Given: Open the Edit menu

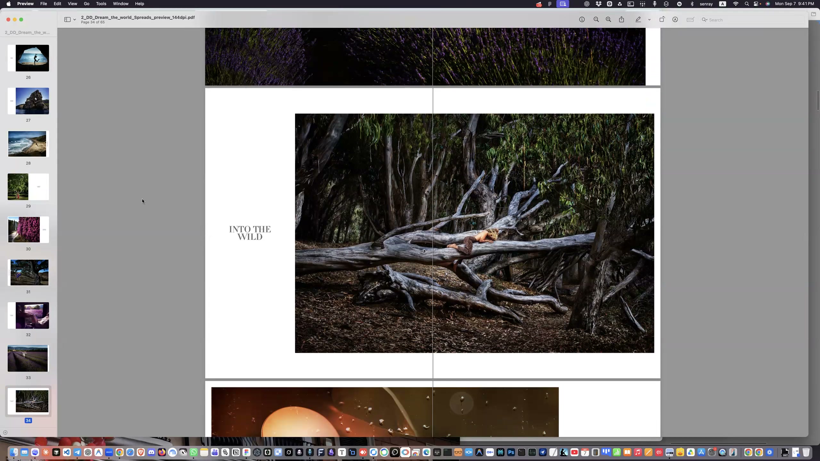Looking at the screenshot, I should [57, 4].
